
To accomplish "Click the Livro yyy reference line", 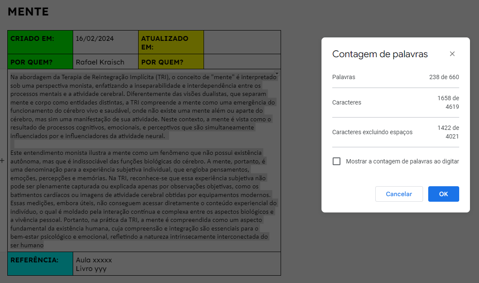I will (91, 269).
